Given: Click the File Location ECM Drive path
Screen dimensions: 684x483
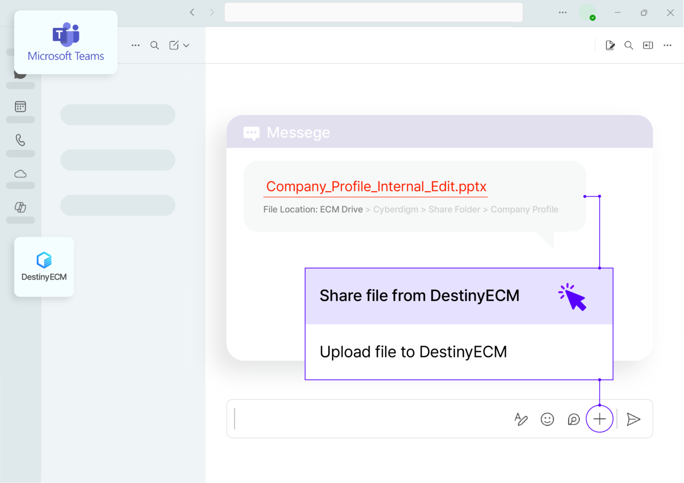Looking at the screenshot, I should pyautogui.click(x=410, y=209).
